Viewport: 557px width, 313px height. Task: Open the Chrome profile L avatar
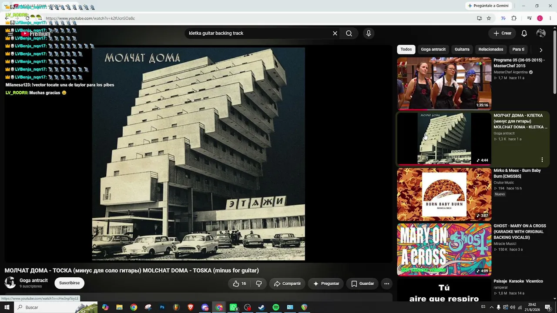coord(540,18)
